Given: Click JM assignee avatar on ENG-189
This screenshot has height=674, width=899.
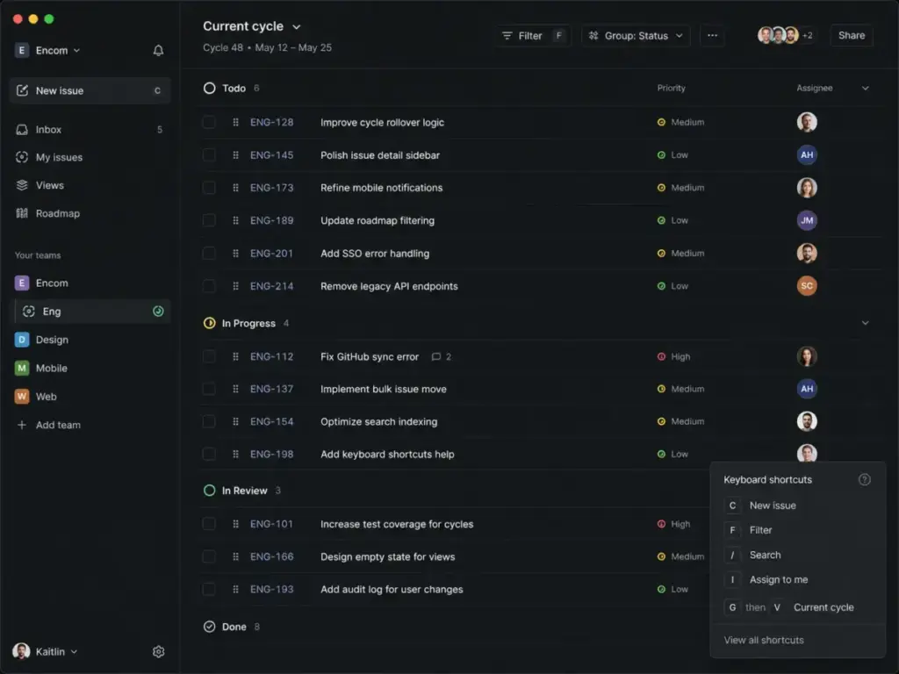Looking at the screenshot, I should [807, 220].
